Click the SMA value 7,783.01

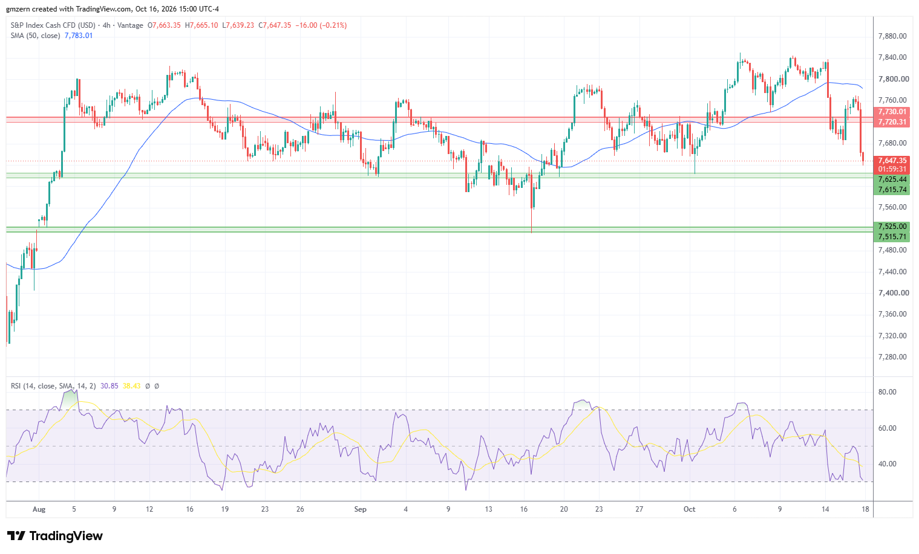[x=79, y=36]
